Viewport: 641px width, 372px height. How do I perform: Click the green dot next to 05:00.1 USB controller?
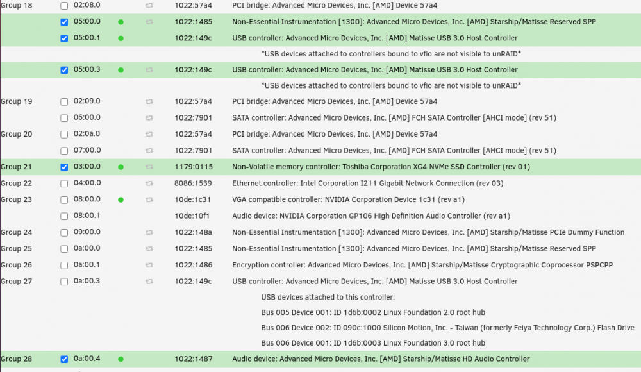(121, 38)
